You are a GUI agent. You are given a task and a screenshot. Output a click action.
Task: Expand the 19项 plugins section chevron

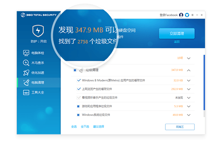(x=189, y=58)
